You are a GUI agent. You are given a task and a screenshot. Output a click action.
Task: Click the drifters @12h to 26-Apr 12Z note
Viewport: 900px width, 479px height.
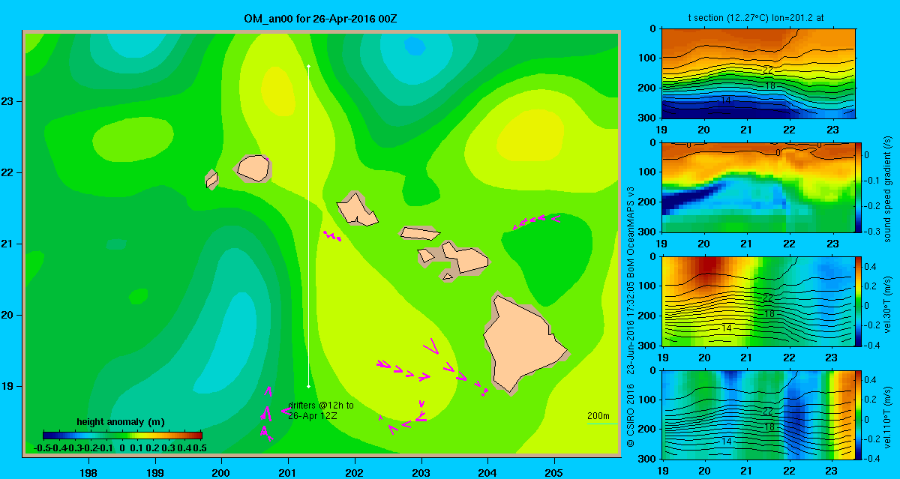point(320,410)
